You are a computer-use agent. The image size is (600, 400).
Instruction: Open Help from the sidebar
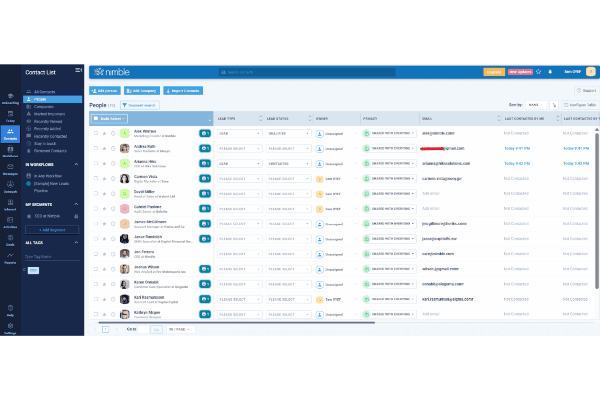coord(11,310)
